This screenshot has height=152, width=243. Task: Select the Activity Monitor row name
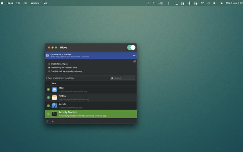[68, 112]
